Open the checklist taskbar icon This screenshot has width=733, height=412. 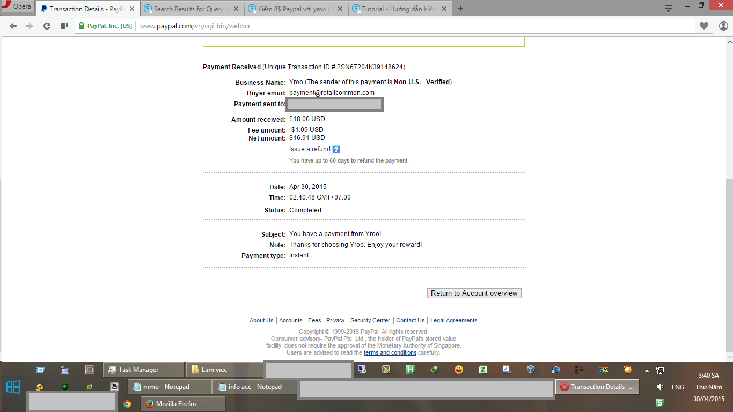(x=580, y=370)
